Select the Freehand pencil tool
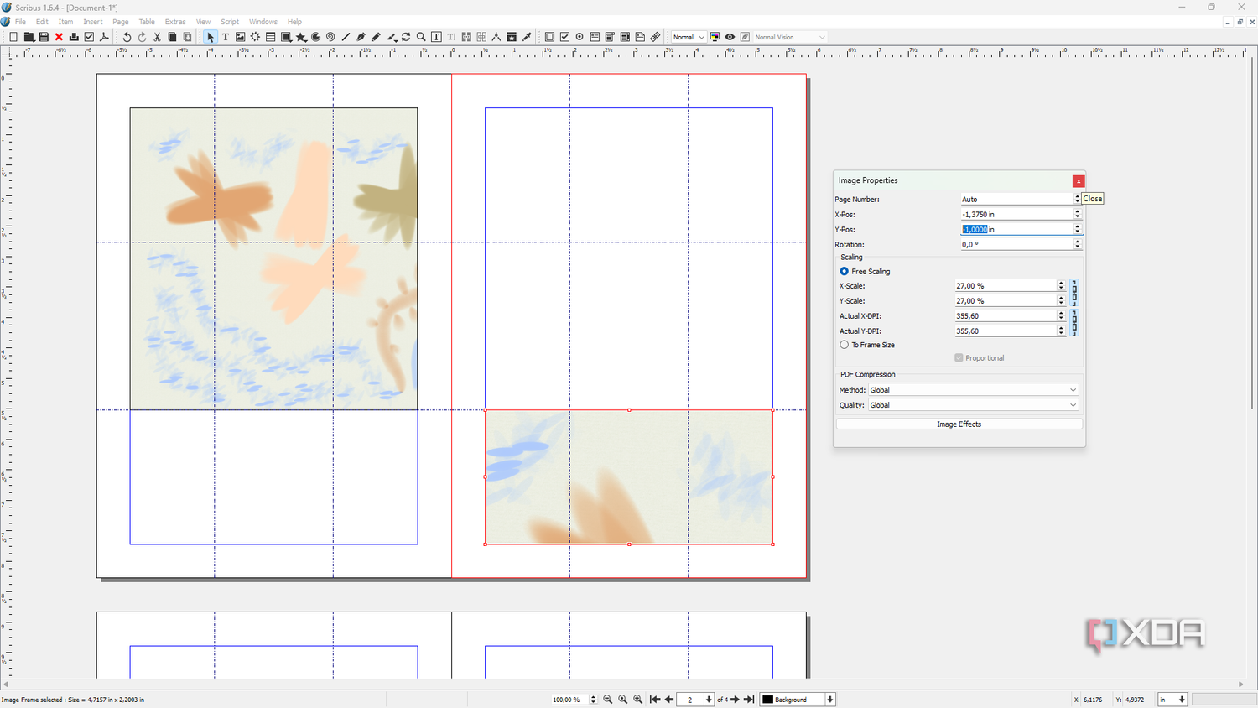Image resolution: width=1258 pixels, height=708 pixels. (x=377, y=37)
